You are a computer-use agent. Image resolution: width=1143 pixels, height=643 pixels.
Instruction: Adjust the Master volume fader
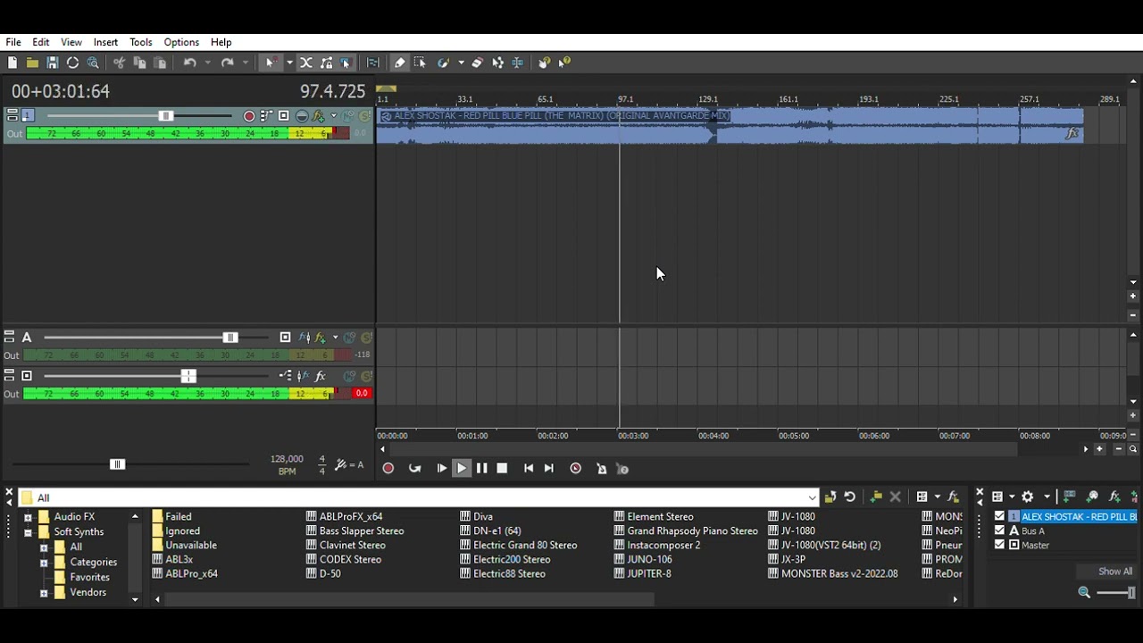[x=188, y=376]
